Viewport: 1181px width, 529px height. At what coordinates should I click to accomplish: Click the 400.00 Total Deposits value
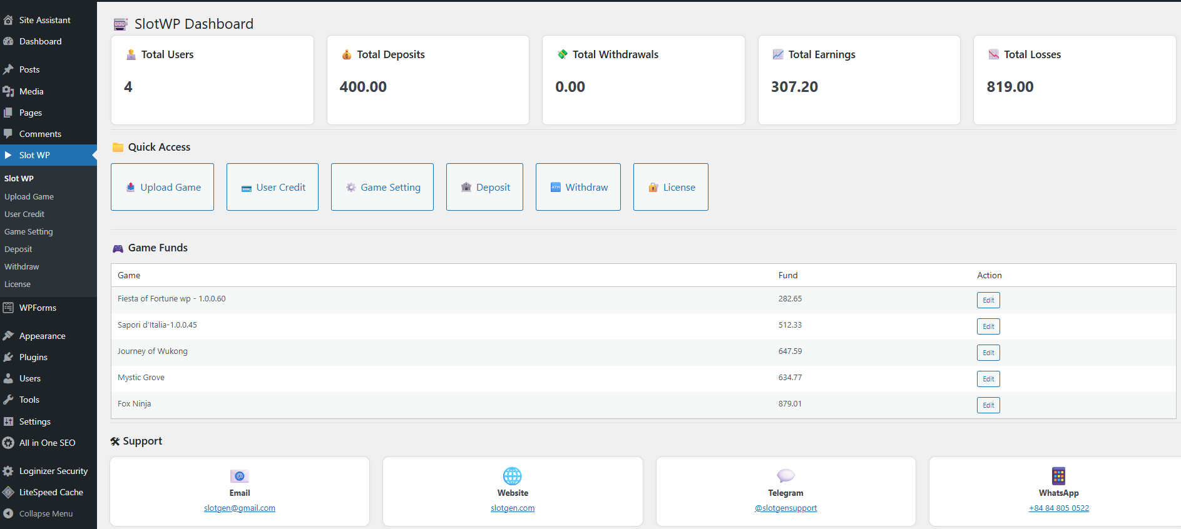(x=363, y=87)
